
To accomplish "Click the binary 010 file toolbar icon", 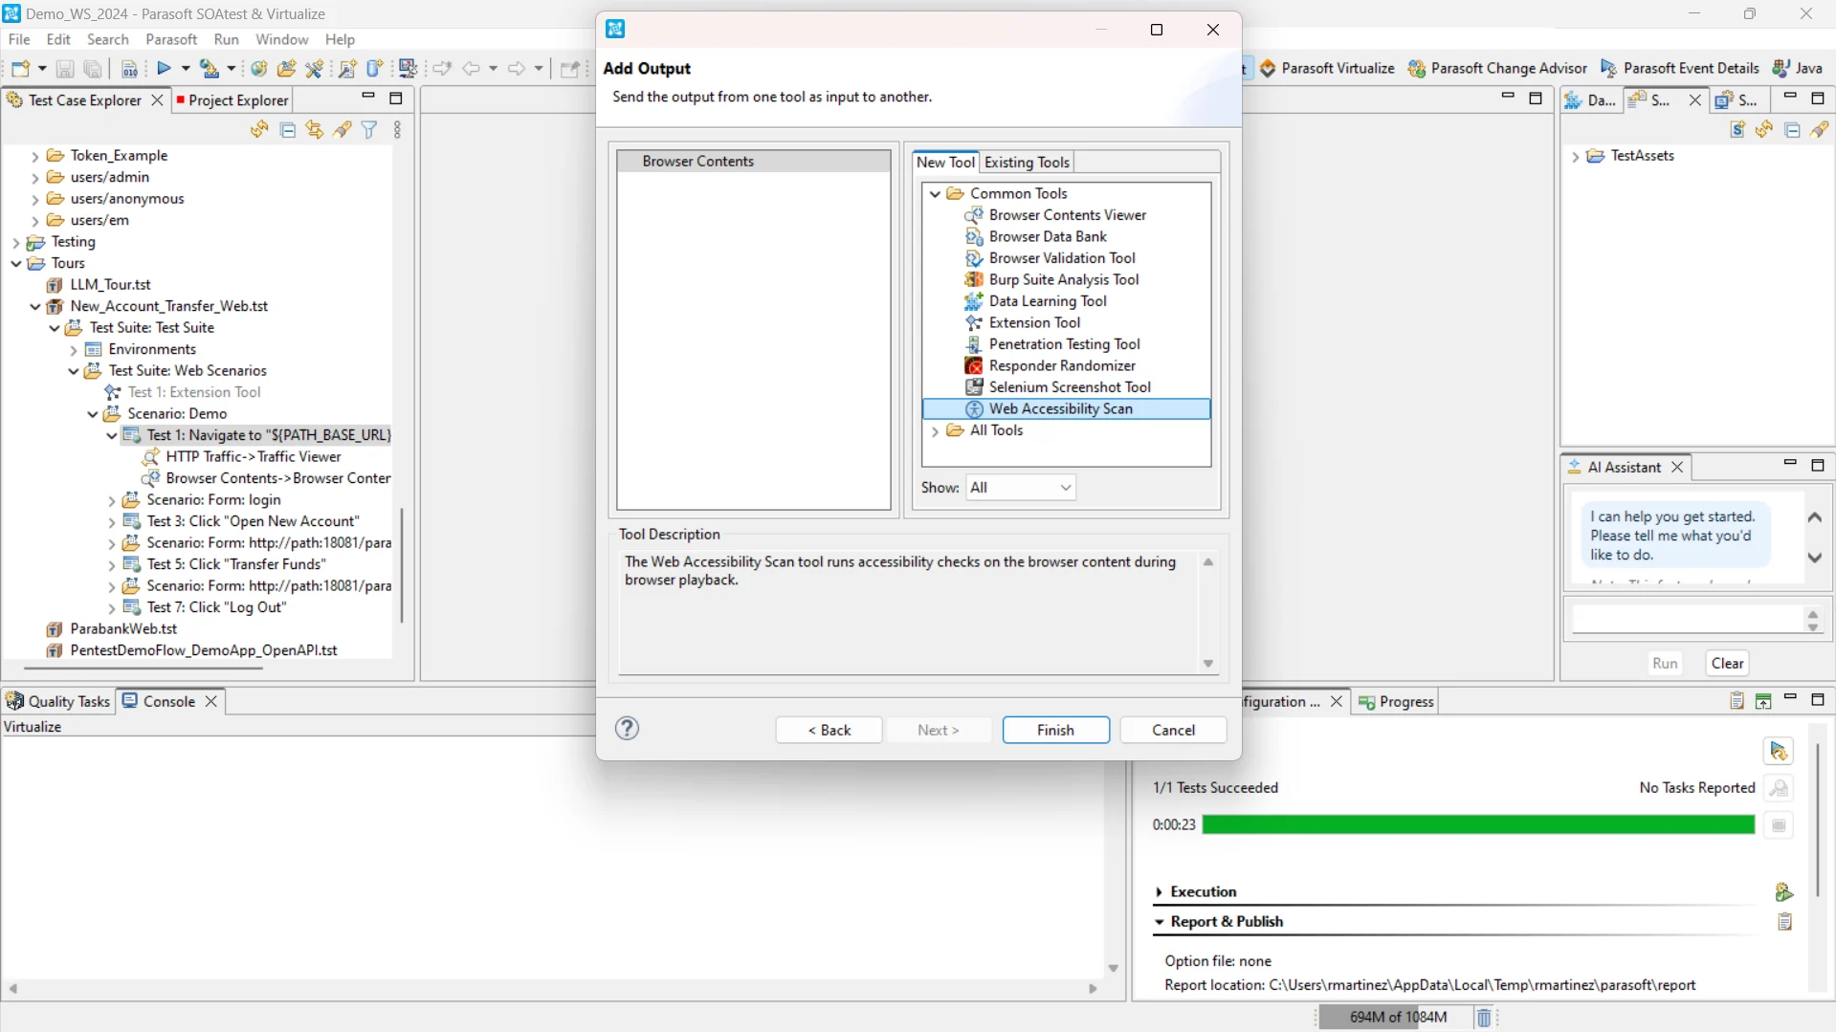I will pos(129,68).
